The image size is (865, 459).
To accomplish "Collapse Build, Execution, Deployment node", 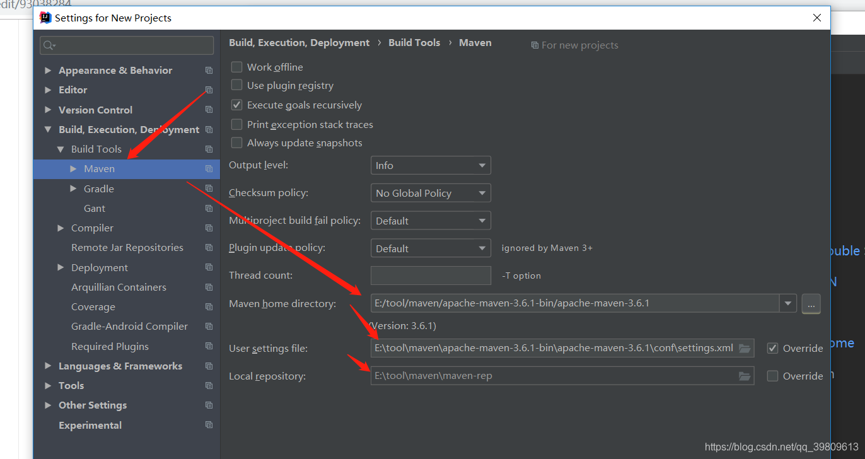I will click(48, 129).
